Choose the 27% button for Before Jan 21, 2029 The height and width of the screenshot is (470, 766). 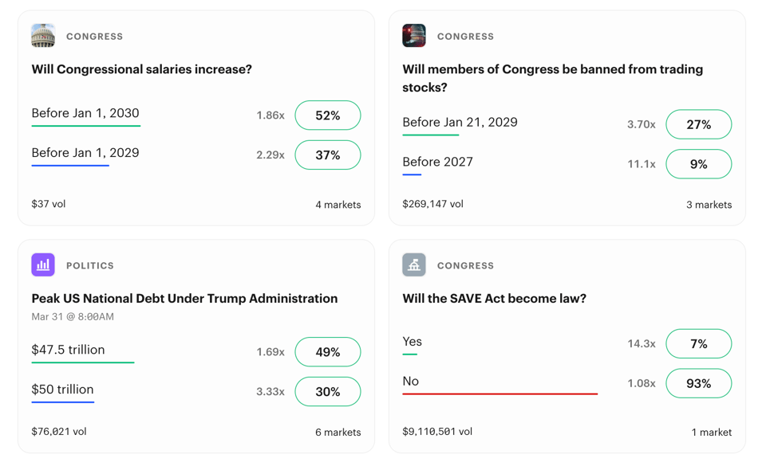pyautogui.click(x=699, y=124)
